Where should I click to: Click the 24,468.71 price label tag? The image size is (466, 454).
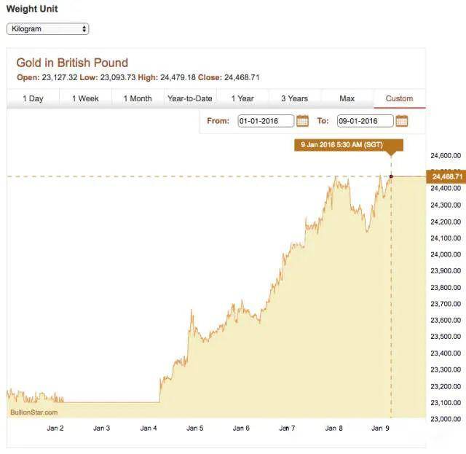click(447, 176)
